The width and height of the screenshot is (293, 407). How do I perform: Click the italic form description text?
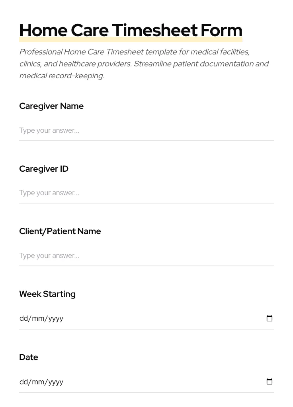[x=144, y=64]
